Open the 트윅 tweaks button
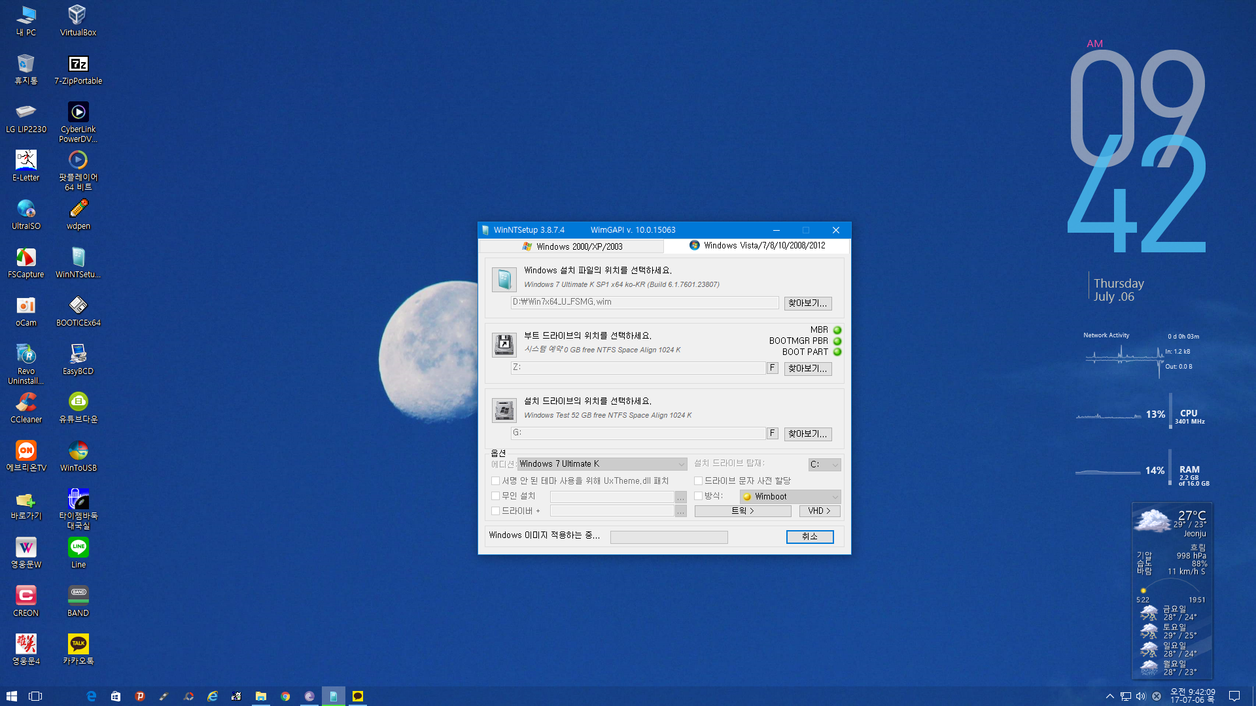The height and width of the screenshot is (706, 1256). click(x=743, y=511)
